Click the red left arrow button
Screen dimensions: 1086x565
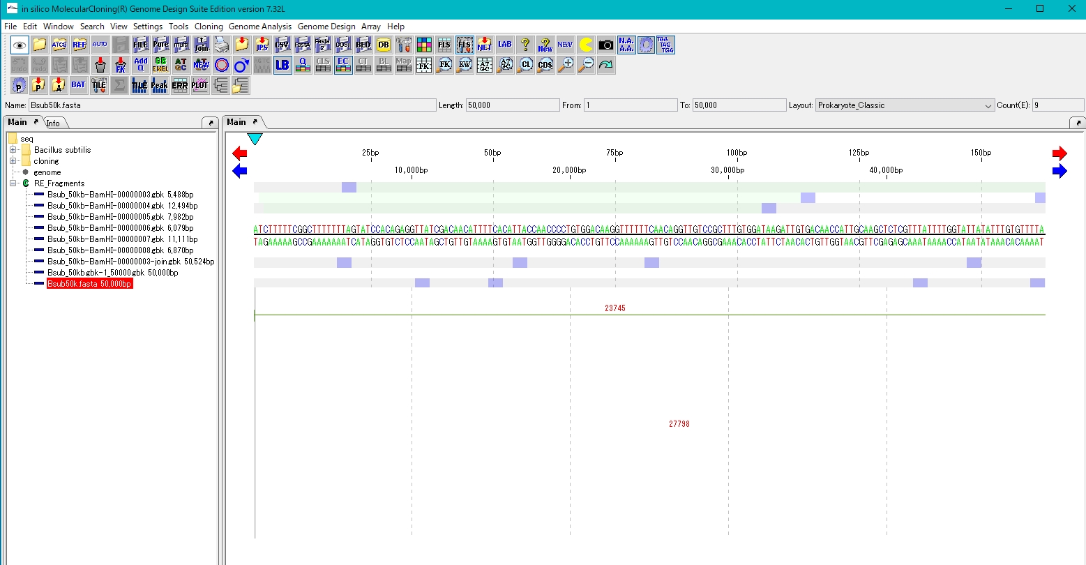pyautogui.click(x=239, y=153)
